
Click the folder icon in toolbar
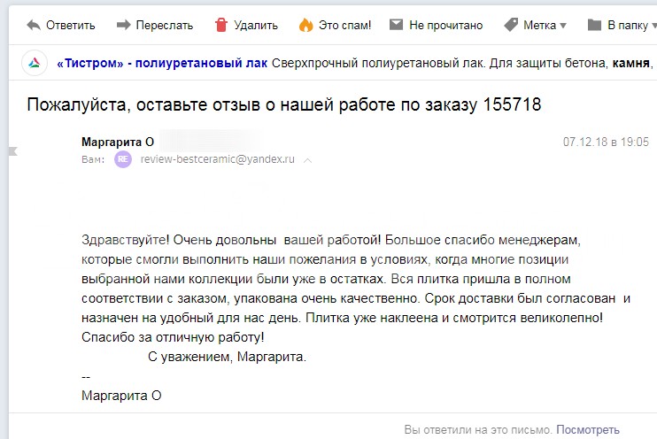(594, 25)
